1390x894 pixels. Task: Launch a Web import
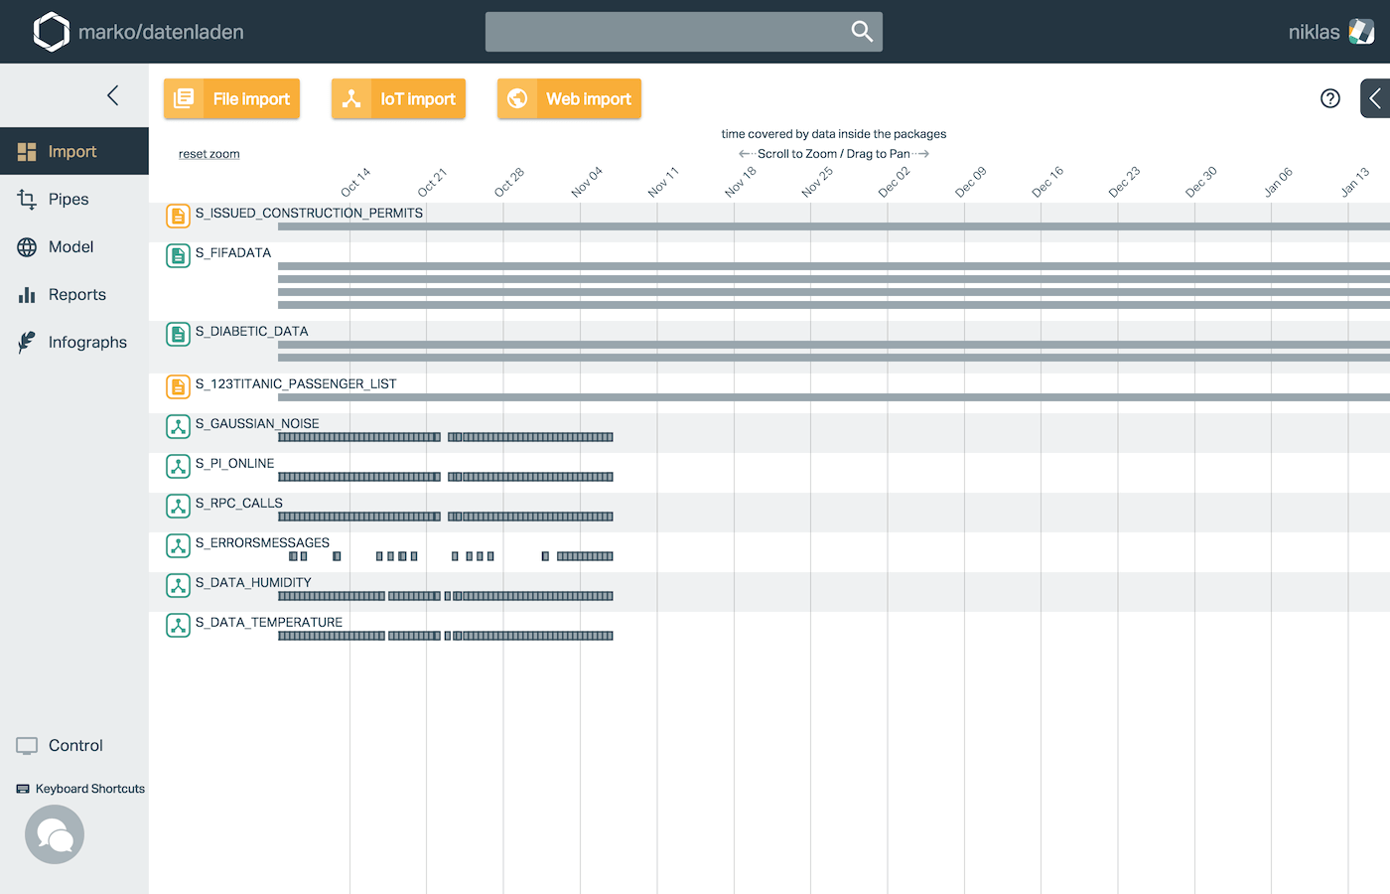pos(569,98)
